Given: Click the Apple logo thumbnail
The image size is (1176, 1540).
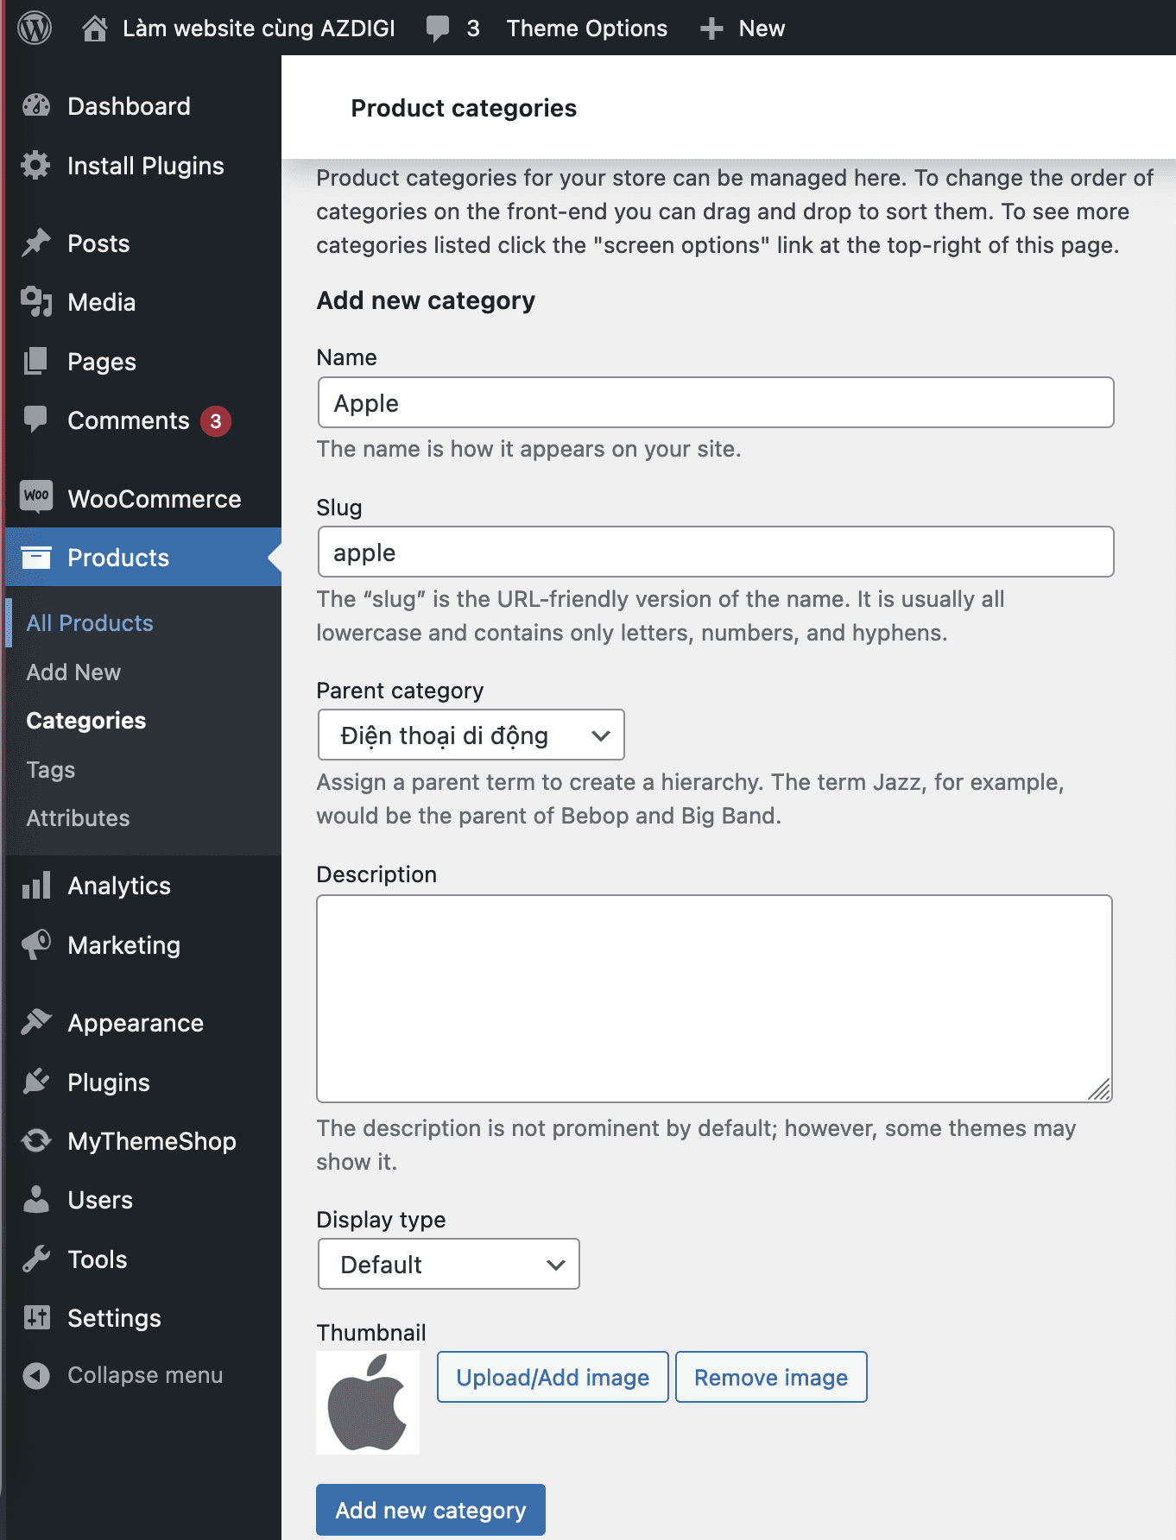Looking at the screenshot, I should 368,1403.
